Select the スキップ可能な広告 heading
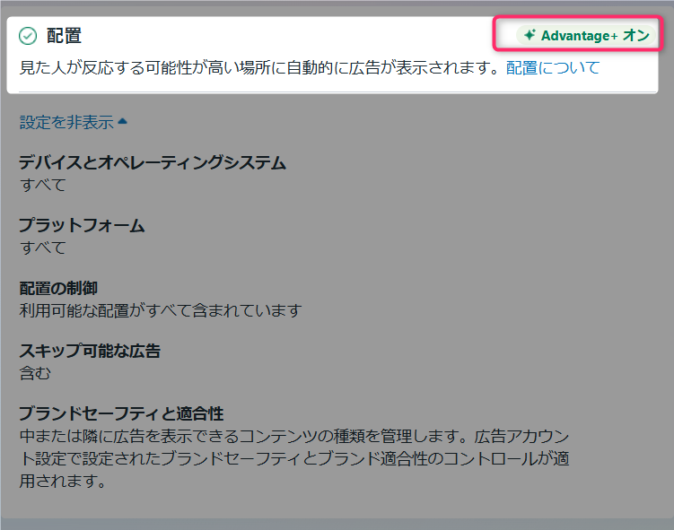This screenshot has width=674, height=530. coord(90,351)
